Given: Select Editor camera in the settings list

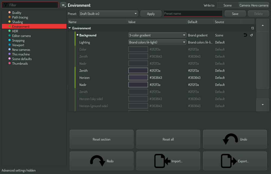Looking at the screenshot, I should (x=34, y=36).
